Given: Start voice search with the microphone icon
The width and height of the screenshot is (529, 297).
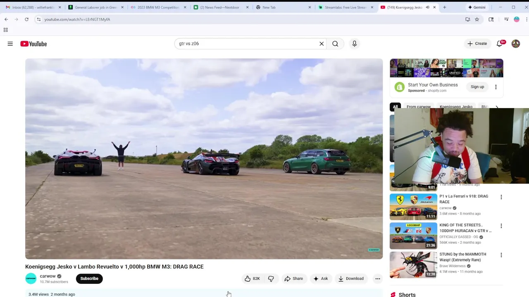Looking at the screenshot, I should (x=354, y=44).
